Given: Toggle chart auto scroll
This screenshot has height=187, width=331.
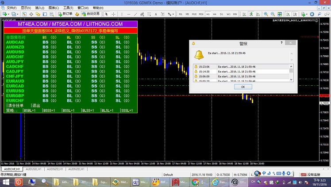Looking at the screenshot, I should pyautogui.click(x=288, y=14).
